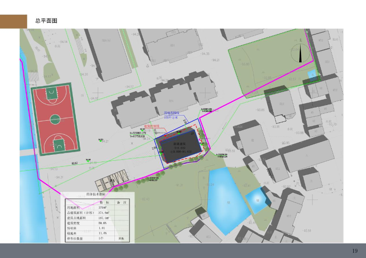Click the brown header block beside the title
The width and height of the screenshot is (366, 258).
click(13, 21)
